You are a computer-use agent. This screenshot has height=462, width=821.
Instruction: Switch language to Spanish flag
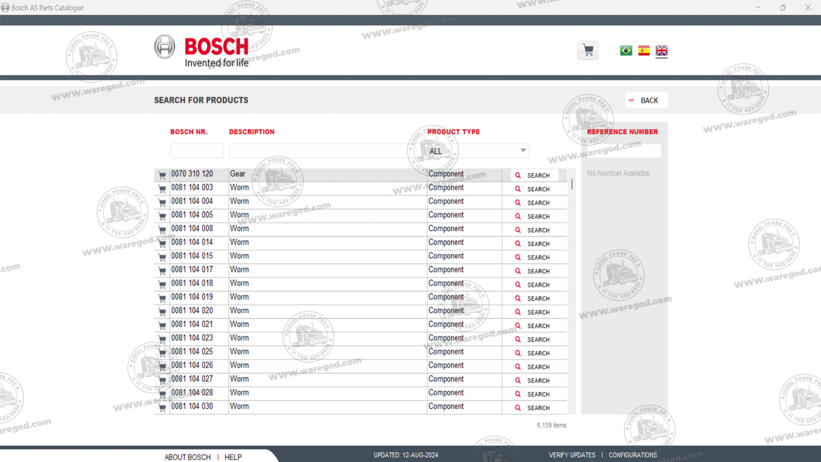(x=644, y=51)
